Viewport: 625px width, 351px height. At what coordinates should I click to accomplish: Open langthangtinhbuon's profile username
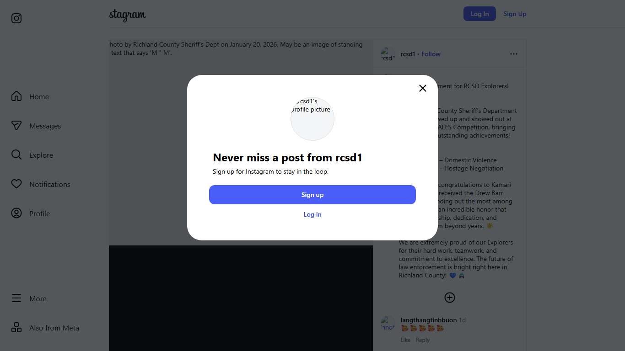(428, 320)
